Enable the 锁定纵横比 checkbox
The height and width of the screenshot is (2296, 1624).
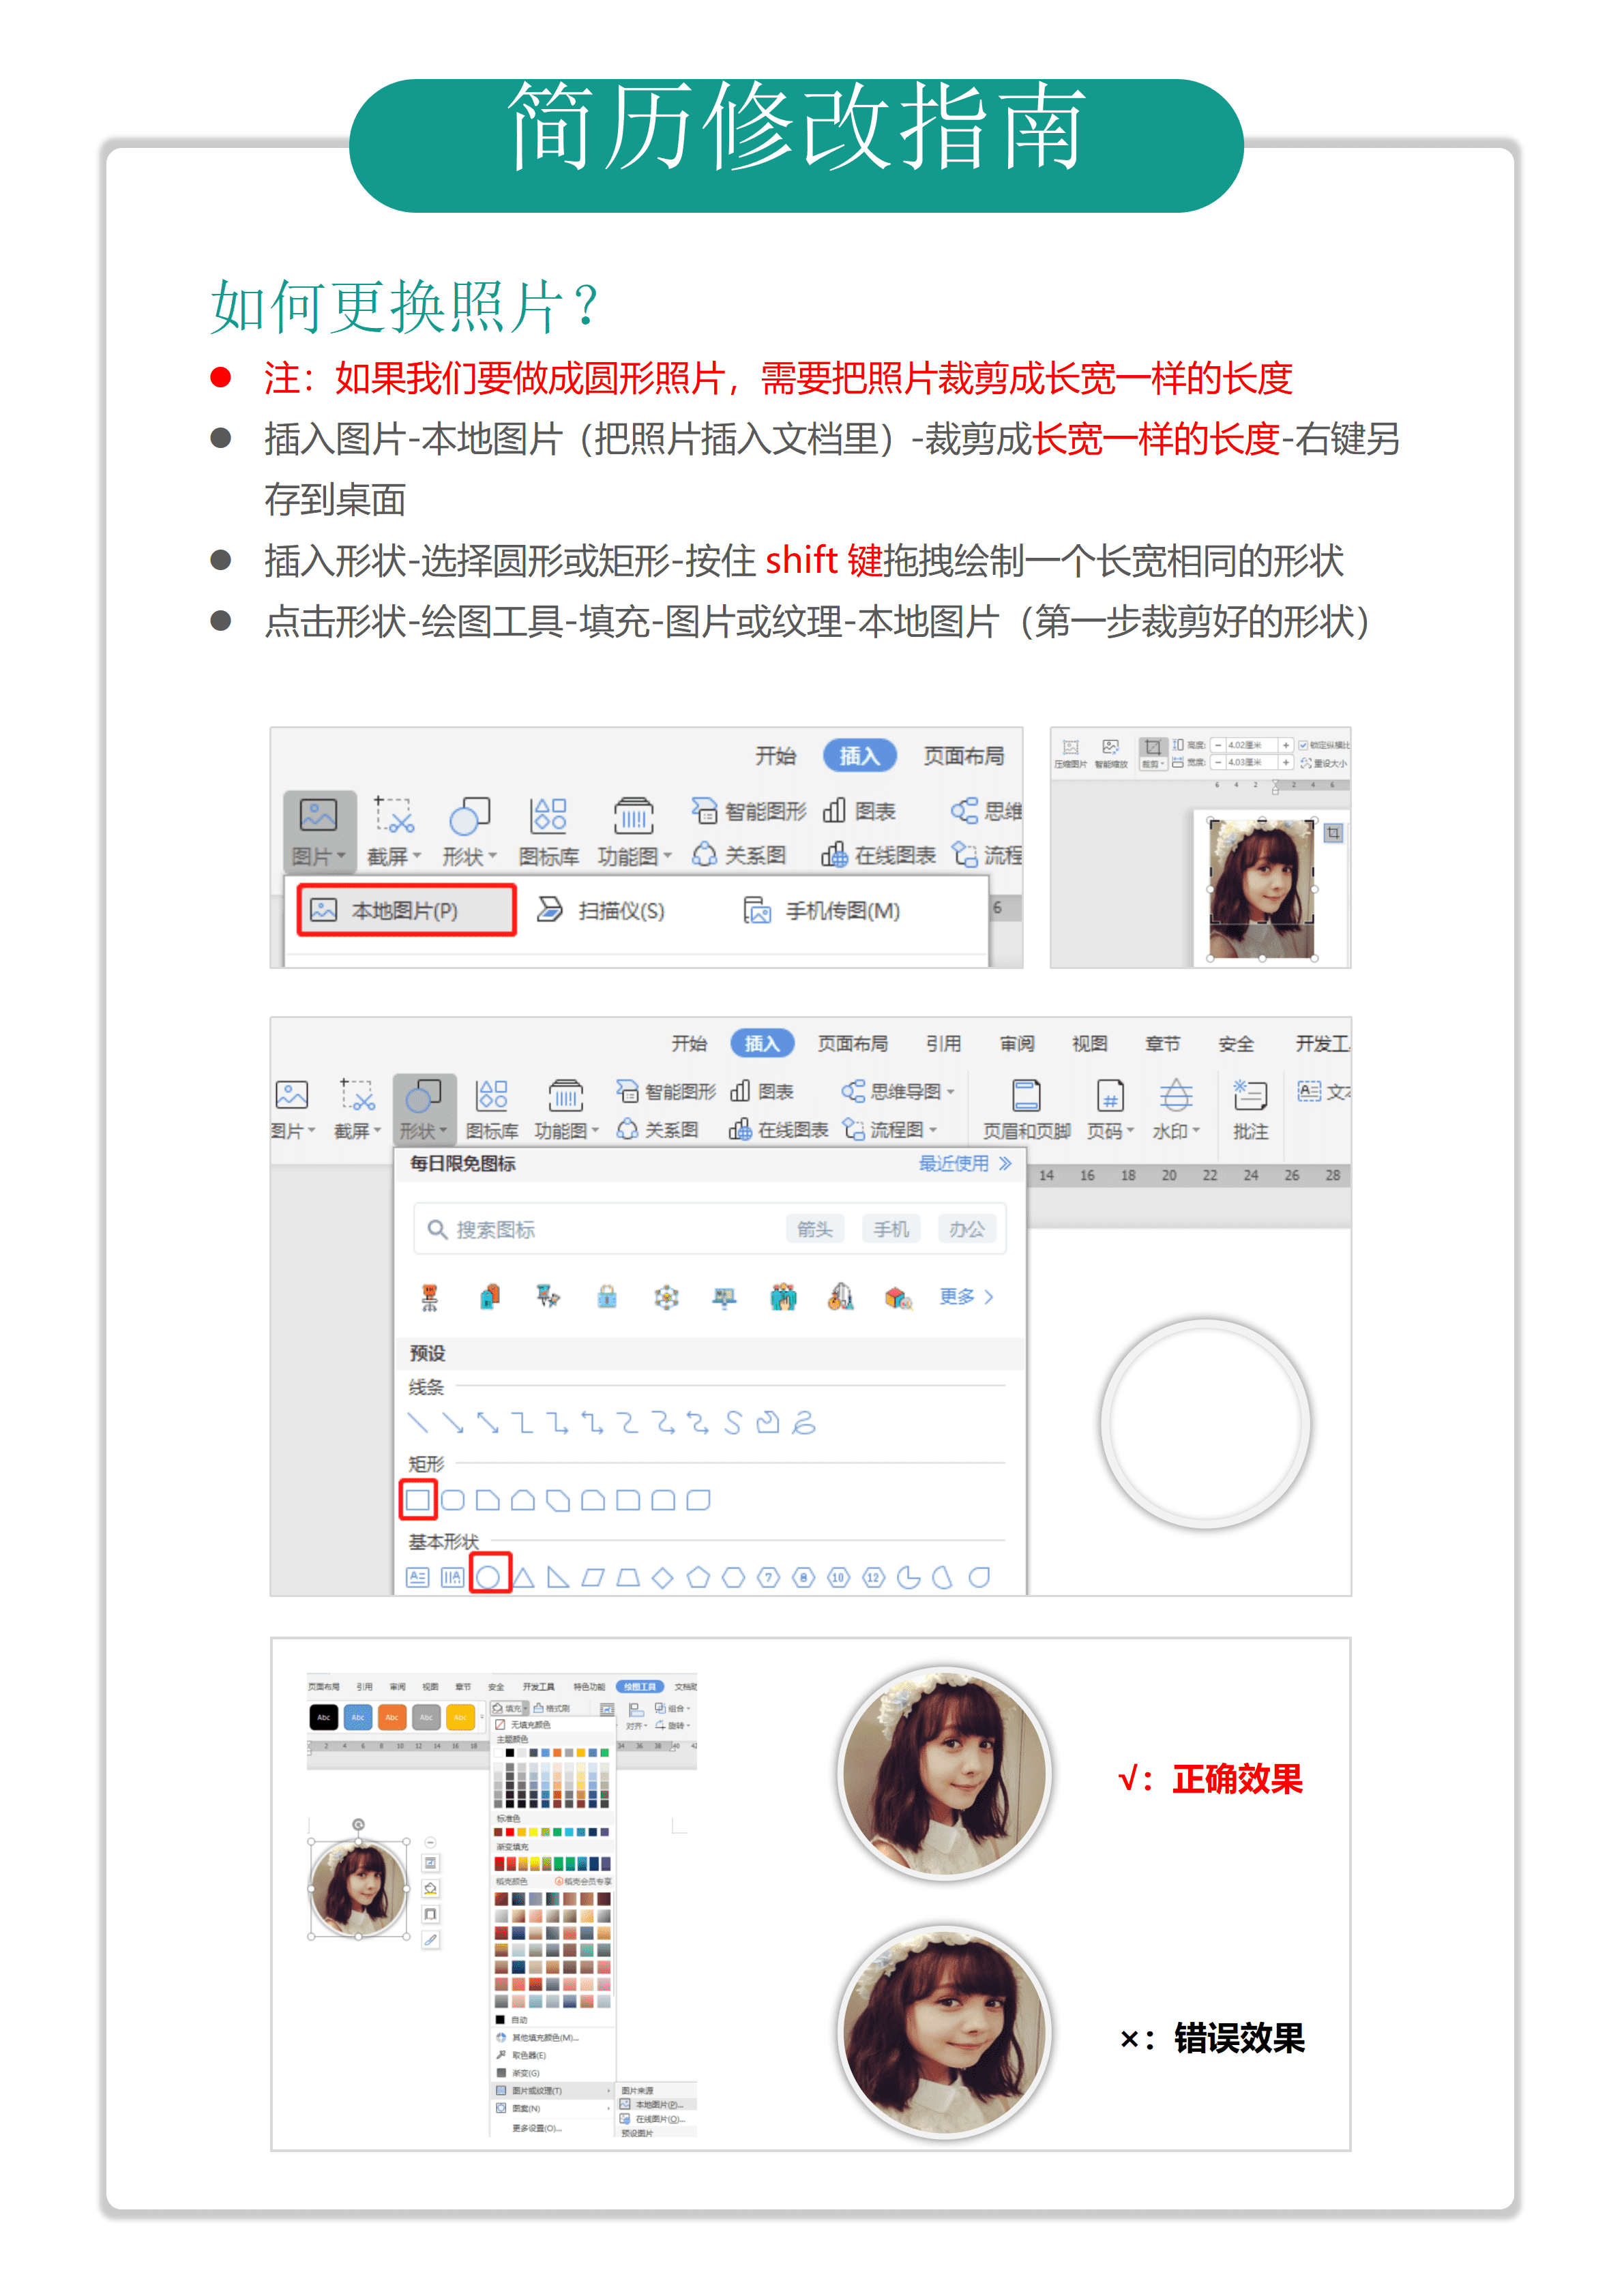click(x=1304, y=745)
